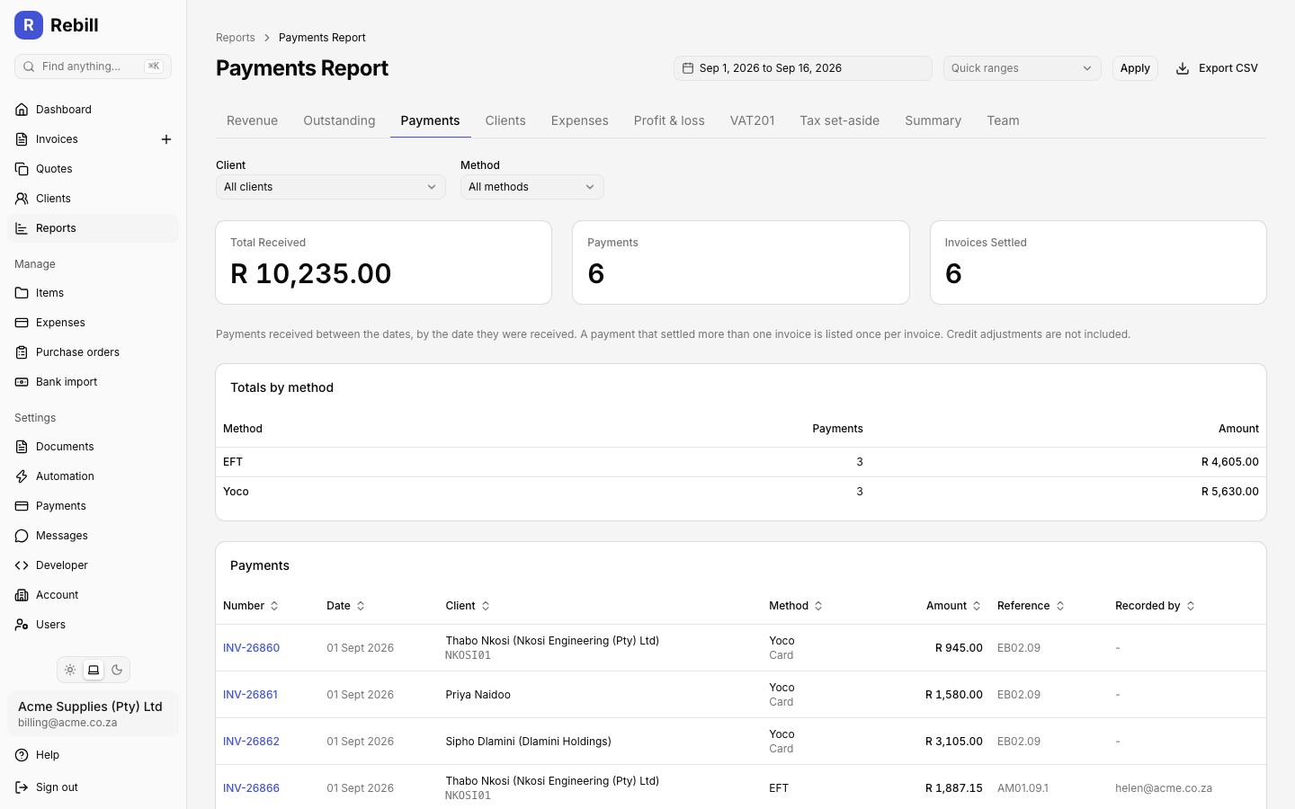This screenshot has width=1295, height=809.
Task: Open Bank import page
Action: (93, 382)
